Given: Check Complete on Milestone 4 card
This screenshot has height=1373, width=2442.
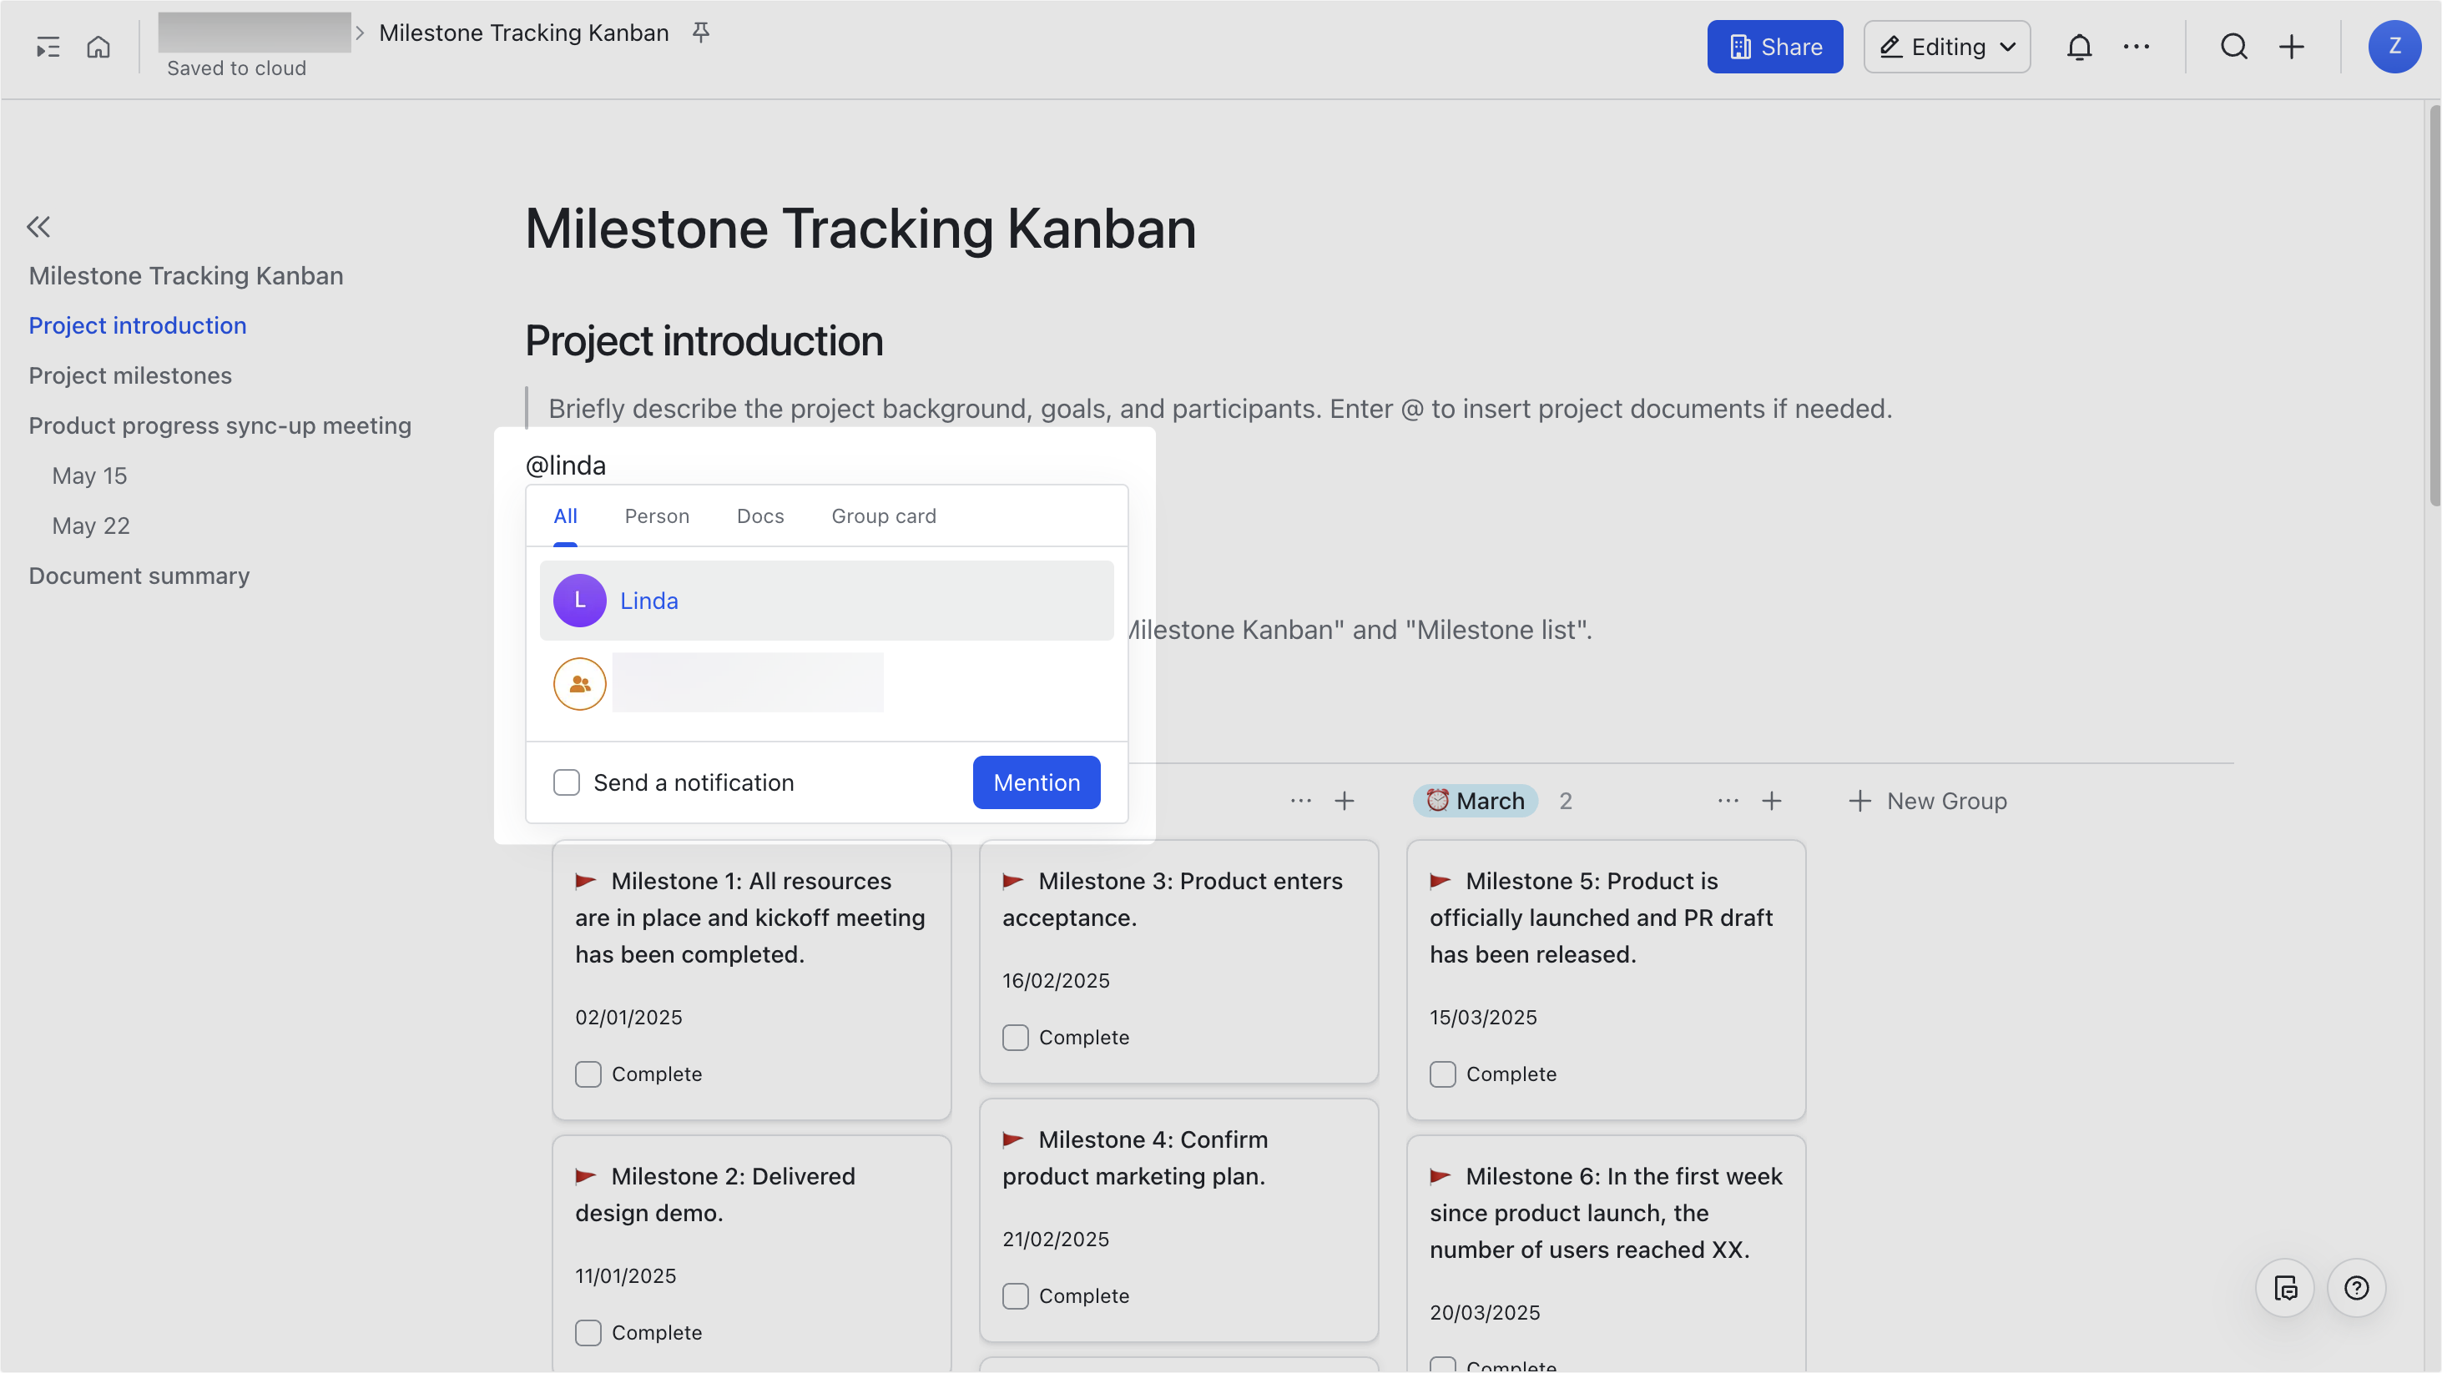Looking at the screenshot, I should (x=1017, y=1296).
